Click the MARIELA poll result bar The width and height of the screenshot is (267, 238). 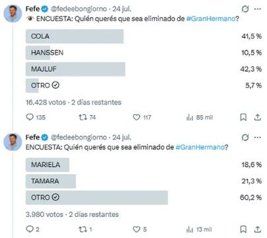47,164
